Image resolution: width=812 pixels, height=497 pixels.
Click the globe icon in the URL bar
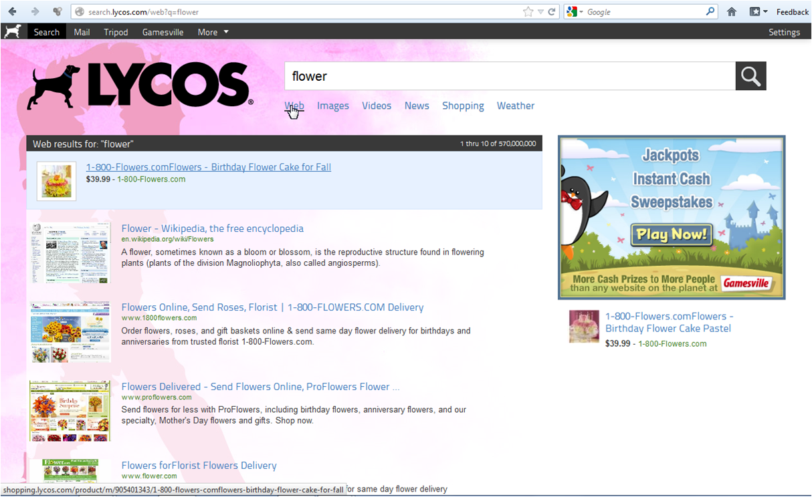(x=78, y=11)
